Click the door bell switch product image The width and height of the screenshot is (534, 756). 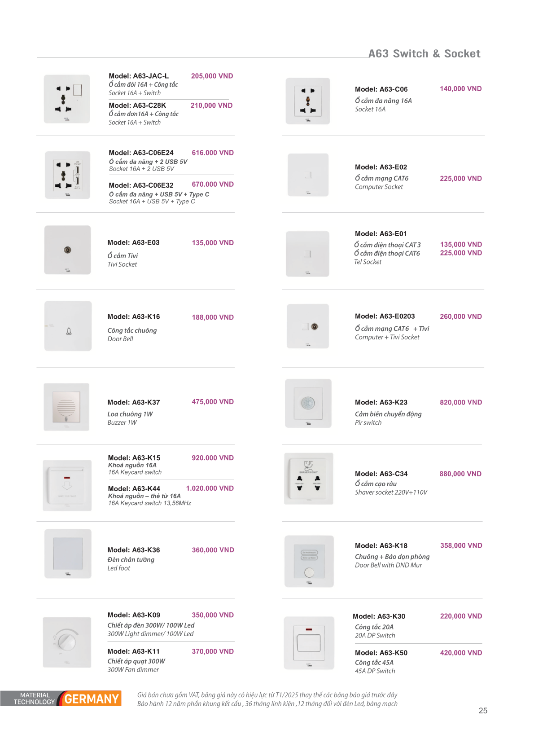click(x=68, y=326)
